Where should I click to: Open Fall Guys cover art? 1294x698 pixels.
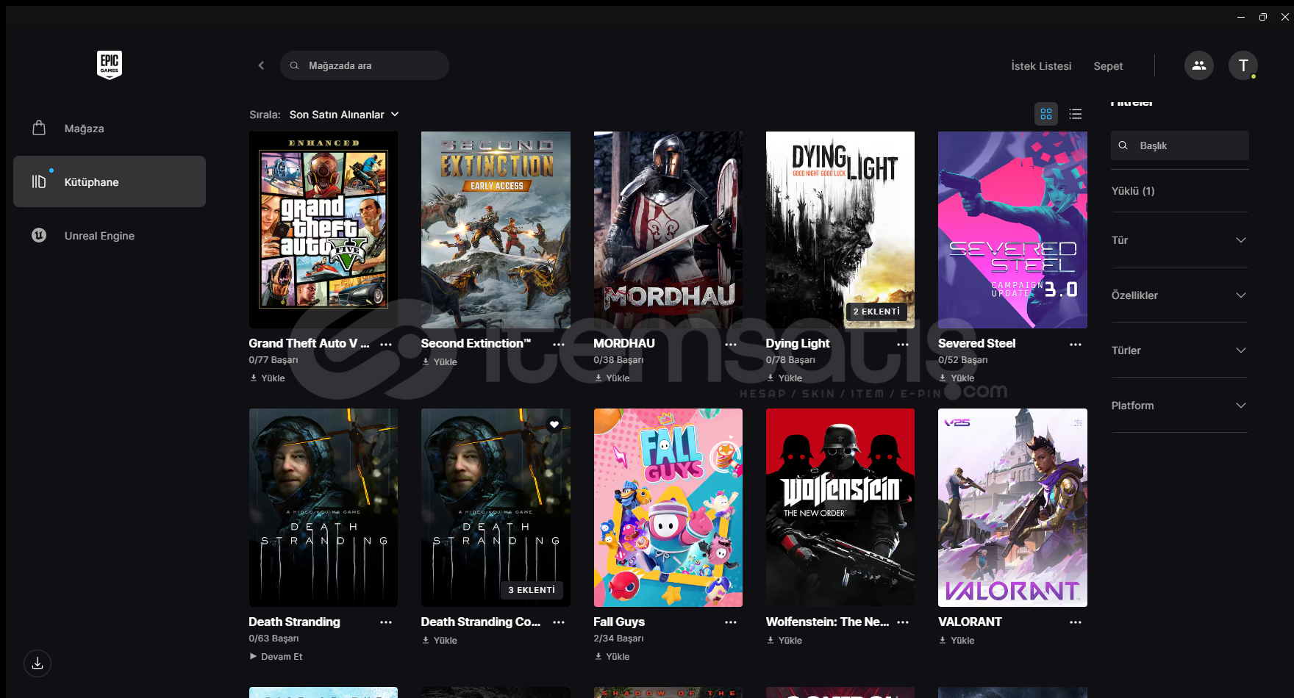click(x=668, y=508)
